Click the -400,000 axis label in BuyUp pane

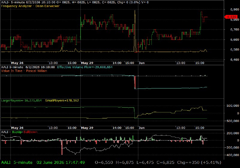(x=232, y=155)
